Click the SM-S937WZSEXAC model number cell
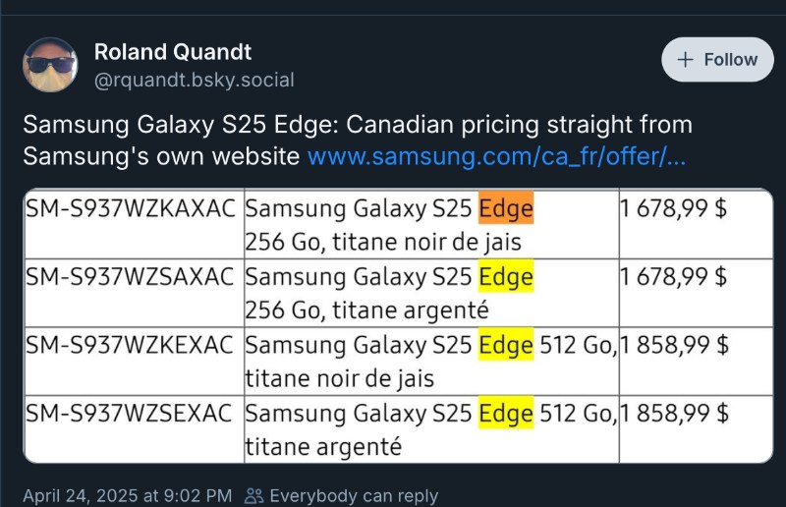Screen dimensions: 786x507 pos(131,414)
